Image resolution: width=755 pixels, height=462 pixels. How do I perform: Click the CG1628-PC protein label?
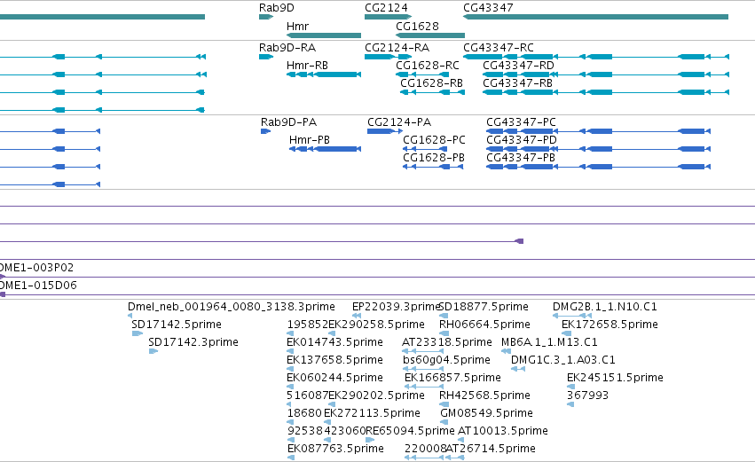click(x=435, y=140)
